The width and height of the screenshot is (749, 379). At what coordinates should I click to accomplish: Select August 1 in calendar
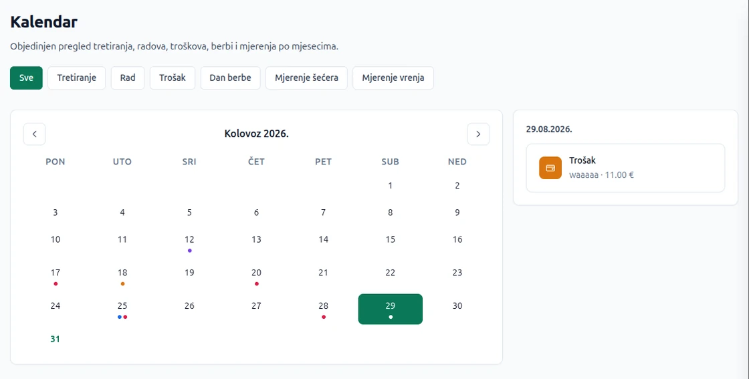click(391, 186)
